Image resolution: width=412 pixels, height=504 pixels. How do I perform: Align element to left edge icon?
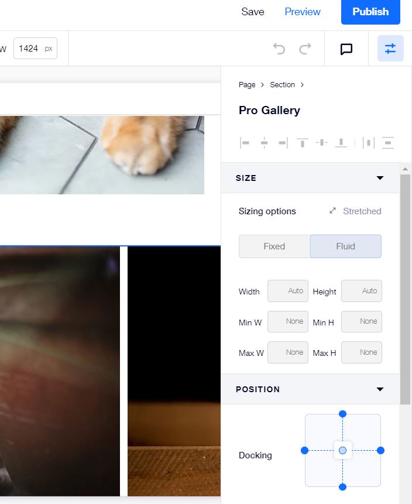coord(245,143)
